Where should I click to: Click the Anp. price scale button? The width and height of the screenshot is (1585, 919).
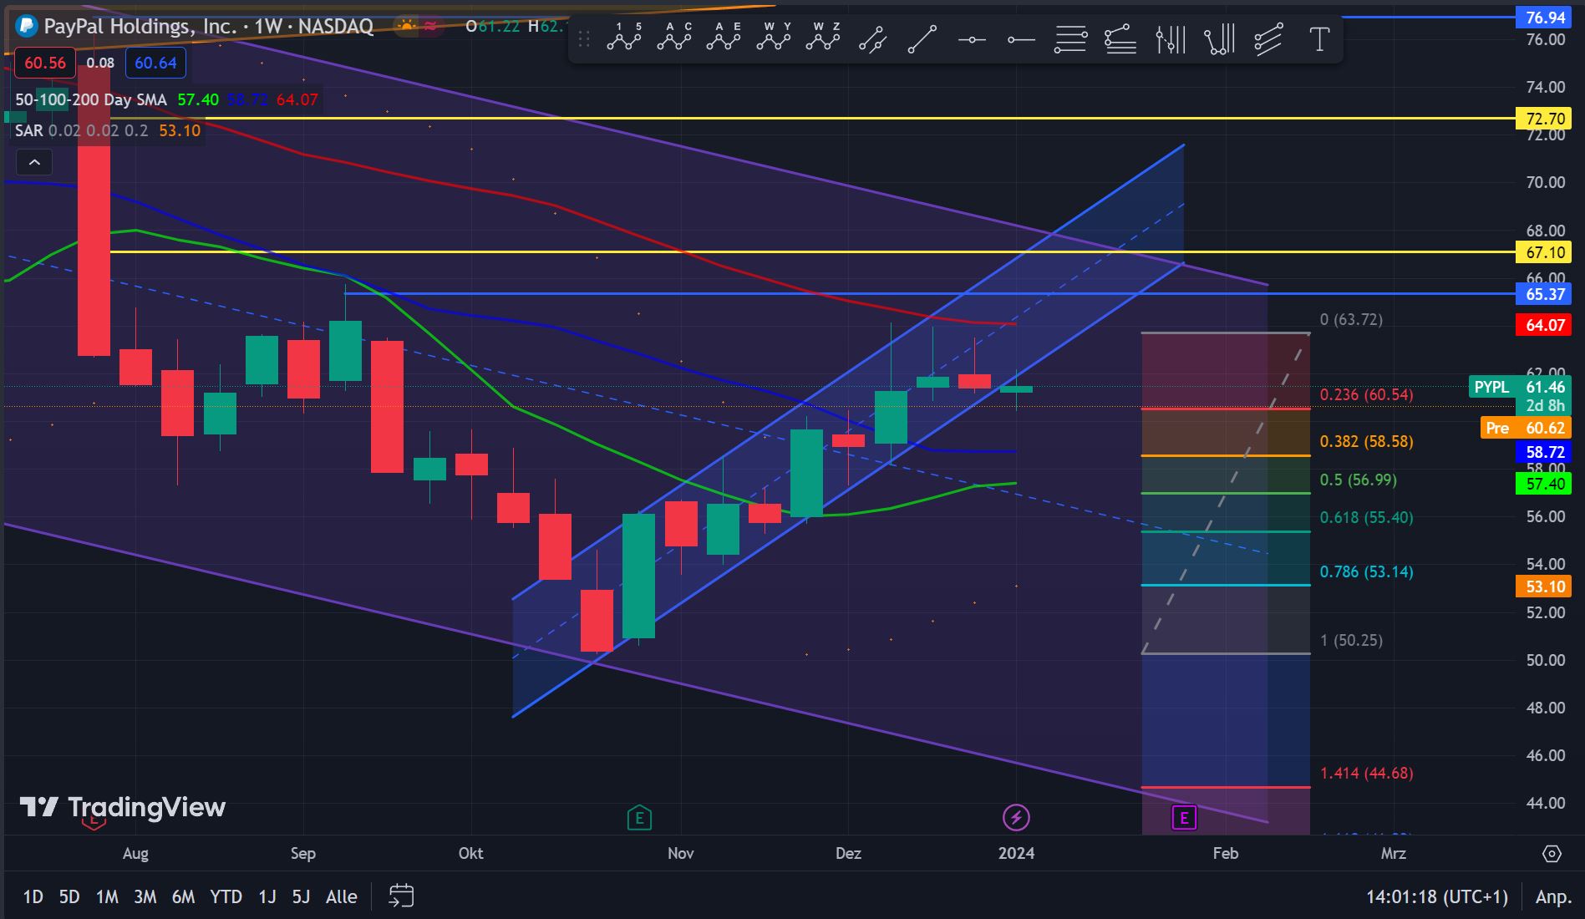(1553, 896)
